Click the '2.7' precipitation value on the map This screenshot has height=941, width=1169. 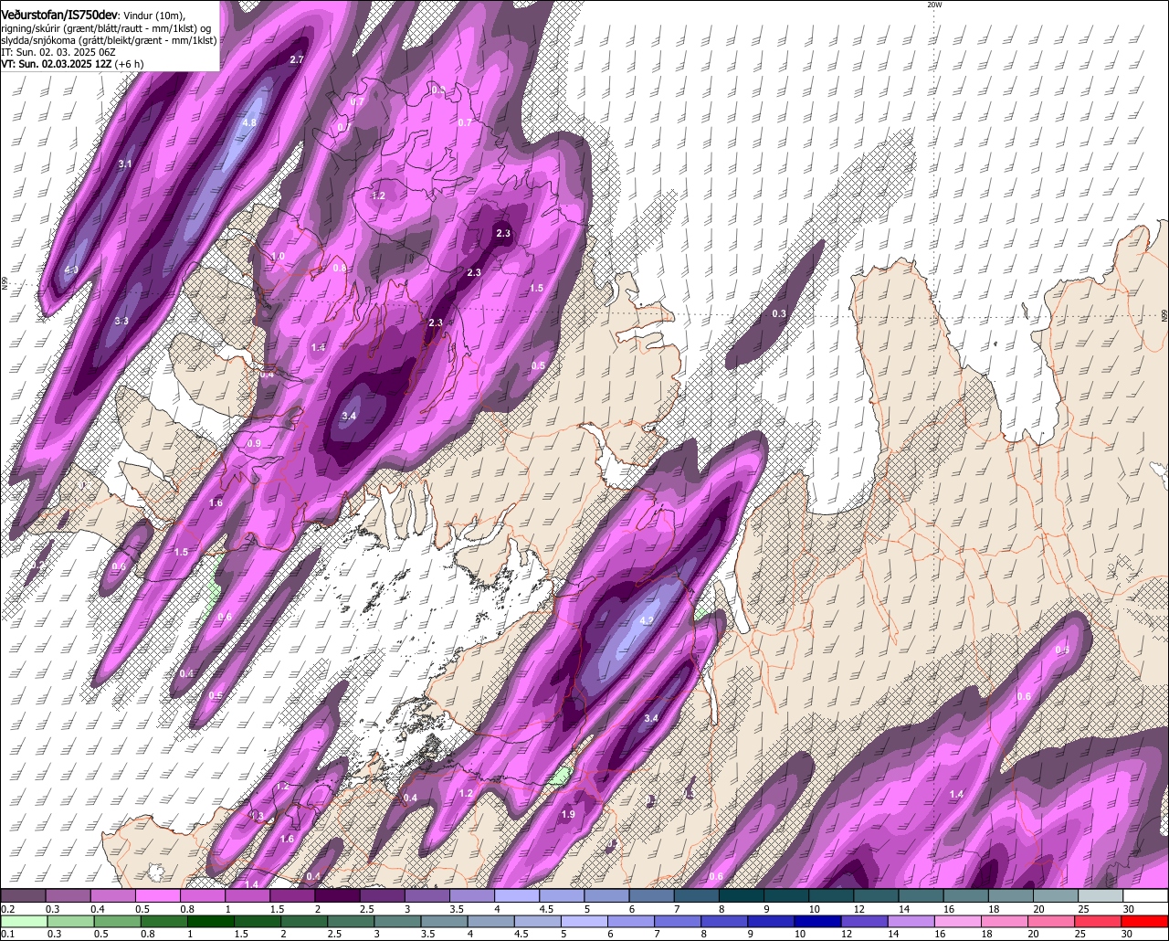point(296,59)
